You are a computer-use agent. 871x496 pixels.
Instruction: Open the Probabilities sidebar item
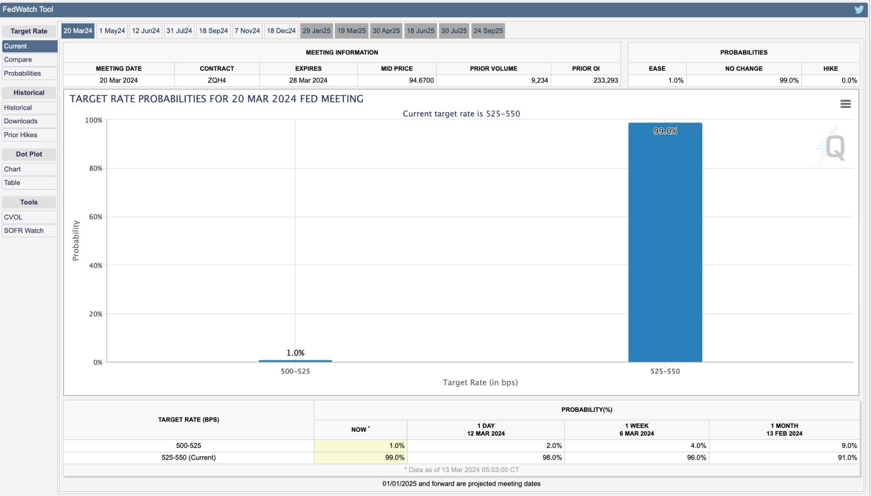point(29,73)
